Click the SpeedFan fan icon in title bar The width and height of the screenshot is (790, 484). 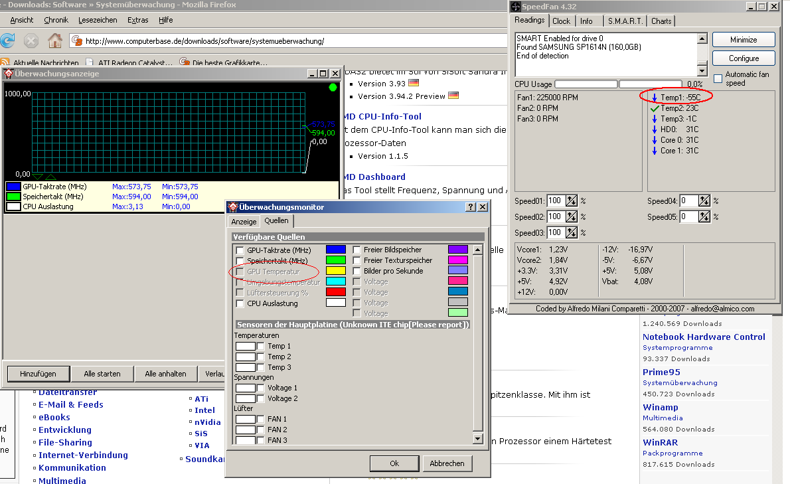pyautogui.click(x=516, y=7)
